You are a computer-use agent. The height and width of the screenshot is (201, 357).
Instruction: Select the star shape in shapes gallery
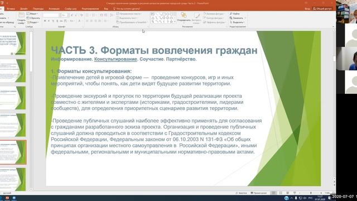[171, 22]
